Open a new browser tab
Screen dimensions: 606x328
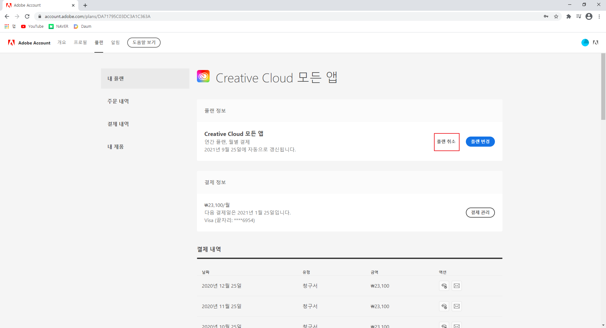pyautogui.click(x=85, y=5)
